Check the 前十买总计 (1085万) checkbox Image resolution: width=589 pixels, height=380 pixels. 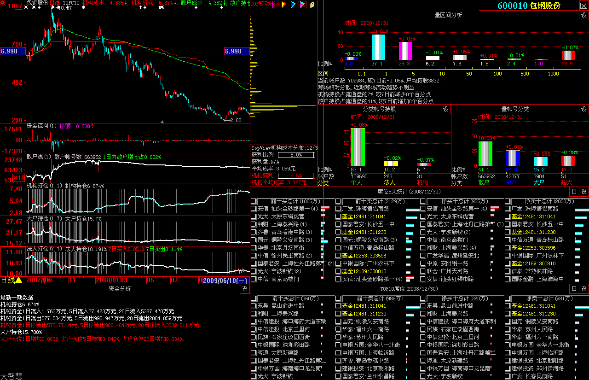click(x=254, y=201)
